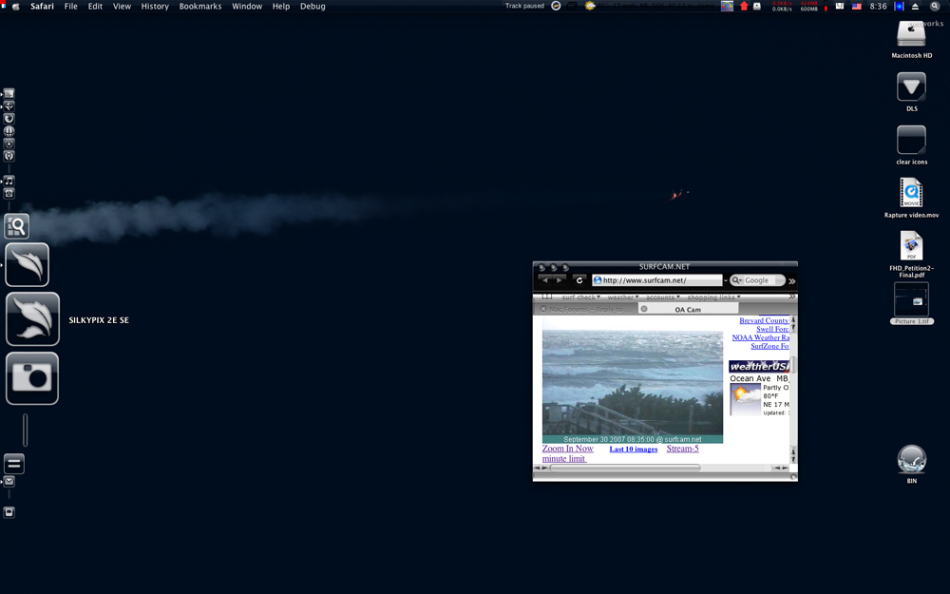Click Safari's horizontal scrollbar thumb
Image resolution: width=950 pixels, height=594 pixels.
625,468
